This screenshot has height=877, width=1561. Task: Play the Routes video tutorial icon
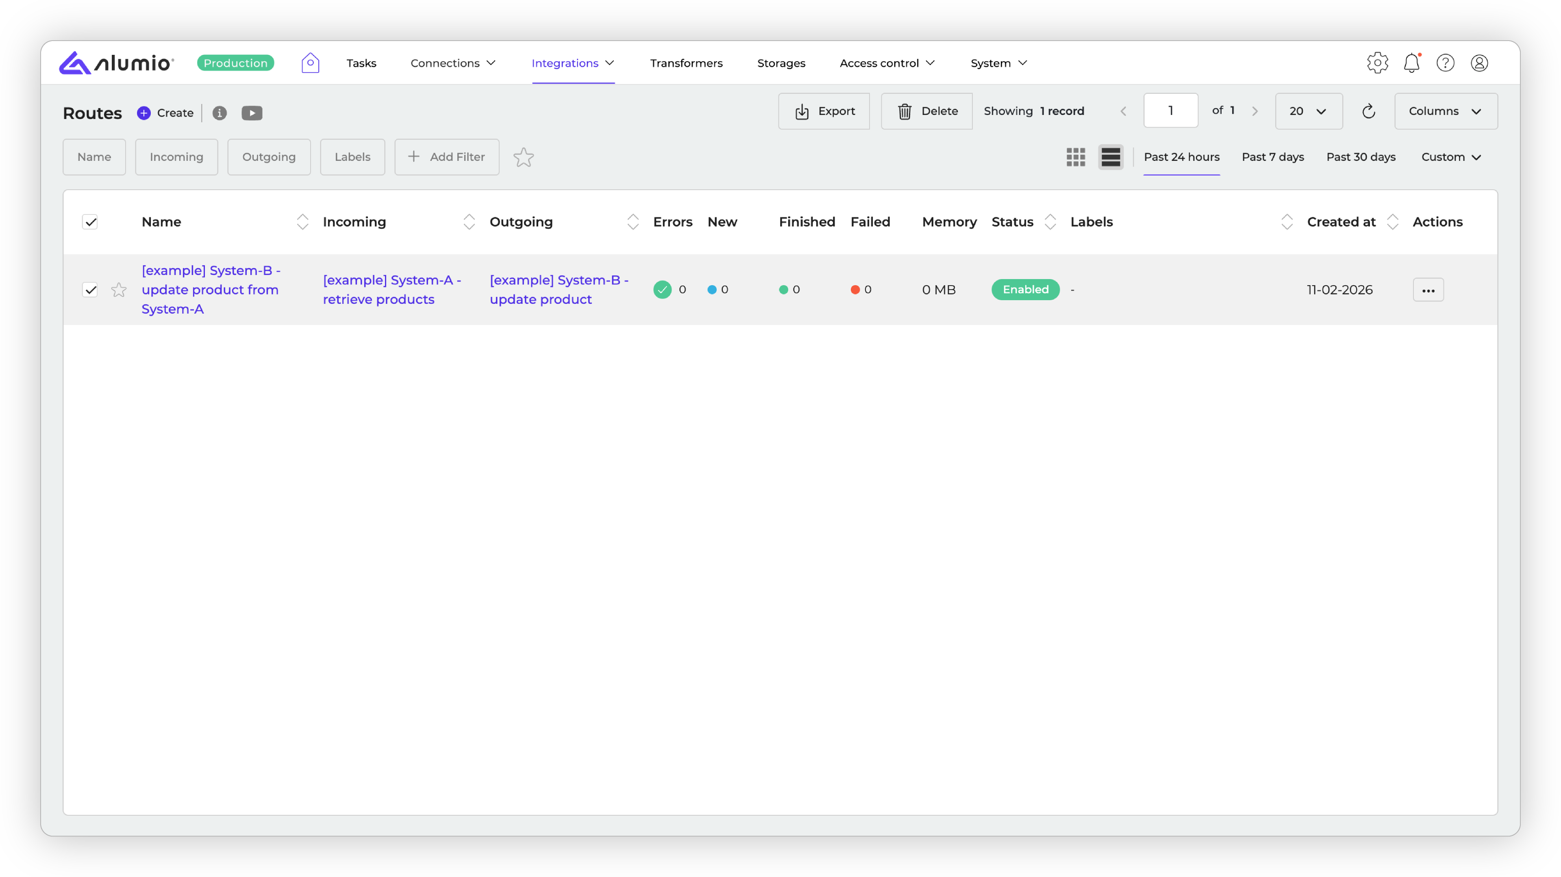click(252, 113)
